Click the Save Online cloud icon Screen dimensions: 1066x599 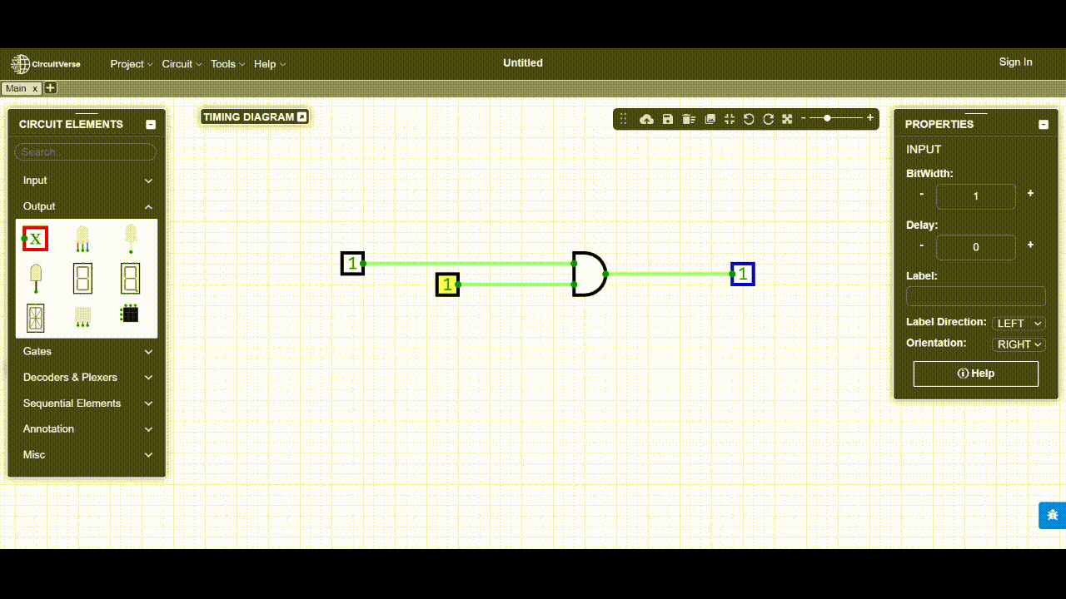tap(646, 119)
